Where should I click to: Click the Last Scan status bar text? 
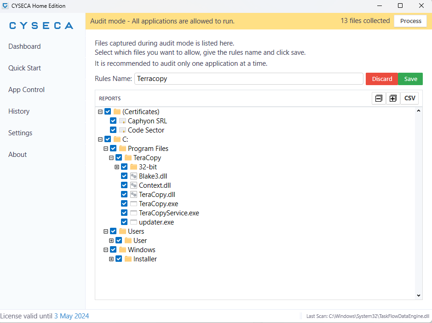pyautogui.click(x=368, y=316)
